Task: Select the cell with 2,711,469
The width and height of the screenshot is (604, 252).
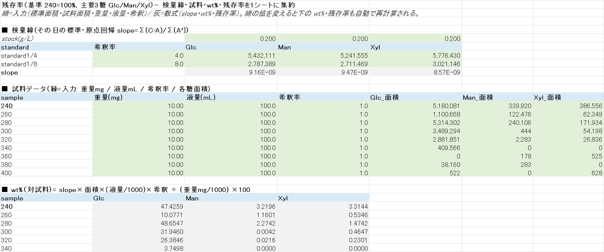Action: coord(323,64)
